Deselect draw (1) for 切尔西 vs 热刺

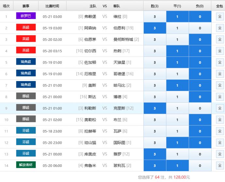click(x=177, y=51)
